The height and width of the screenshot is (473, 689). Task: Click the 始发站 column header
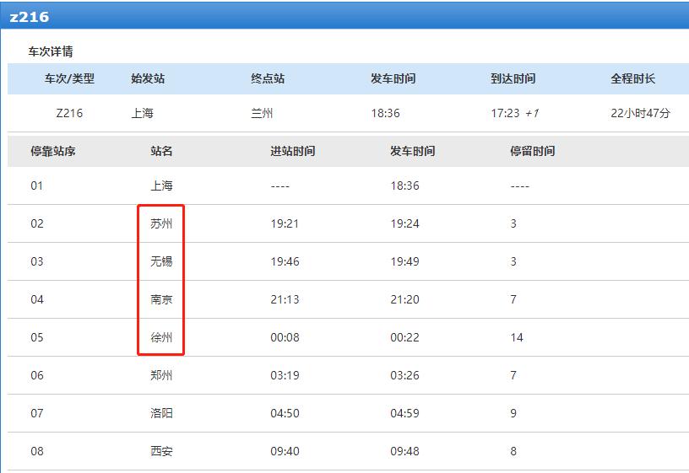[x=148, y=78]
